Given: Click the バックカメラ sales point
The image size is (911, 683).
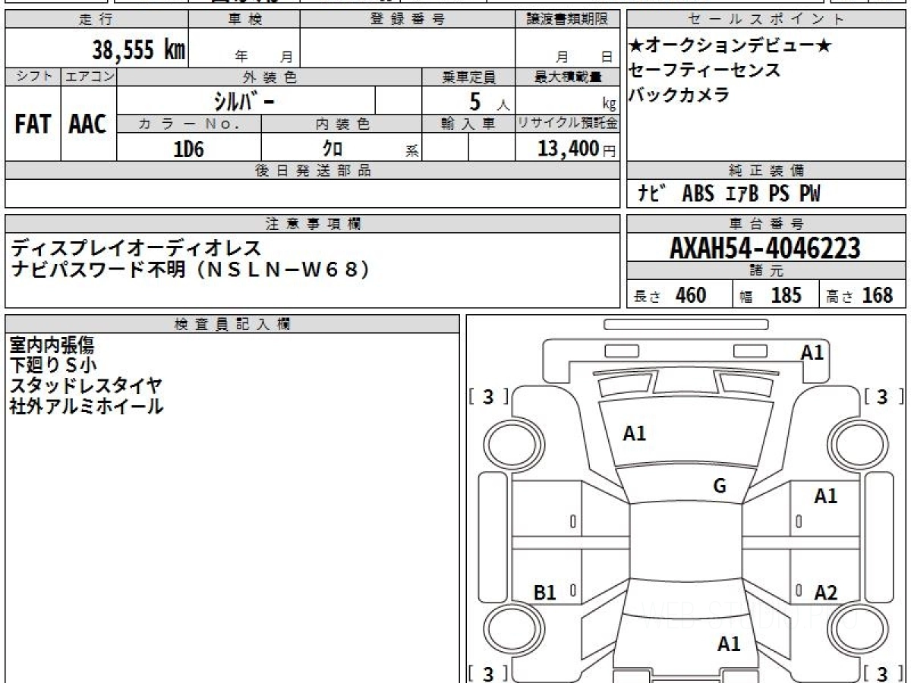Looking at the screenshot, I should [x=679, y=95].
